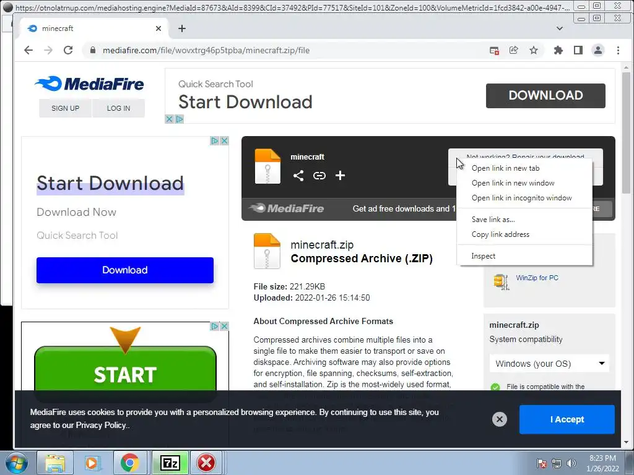Expand the tab search chevron
634x475 pixels.
[x=560, y=28]
